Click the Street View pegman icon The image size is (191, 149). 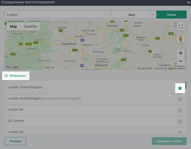click(180, 39)
